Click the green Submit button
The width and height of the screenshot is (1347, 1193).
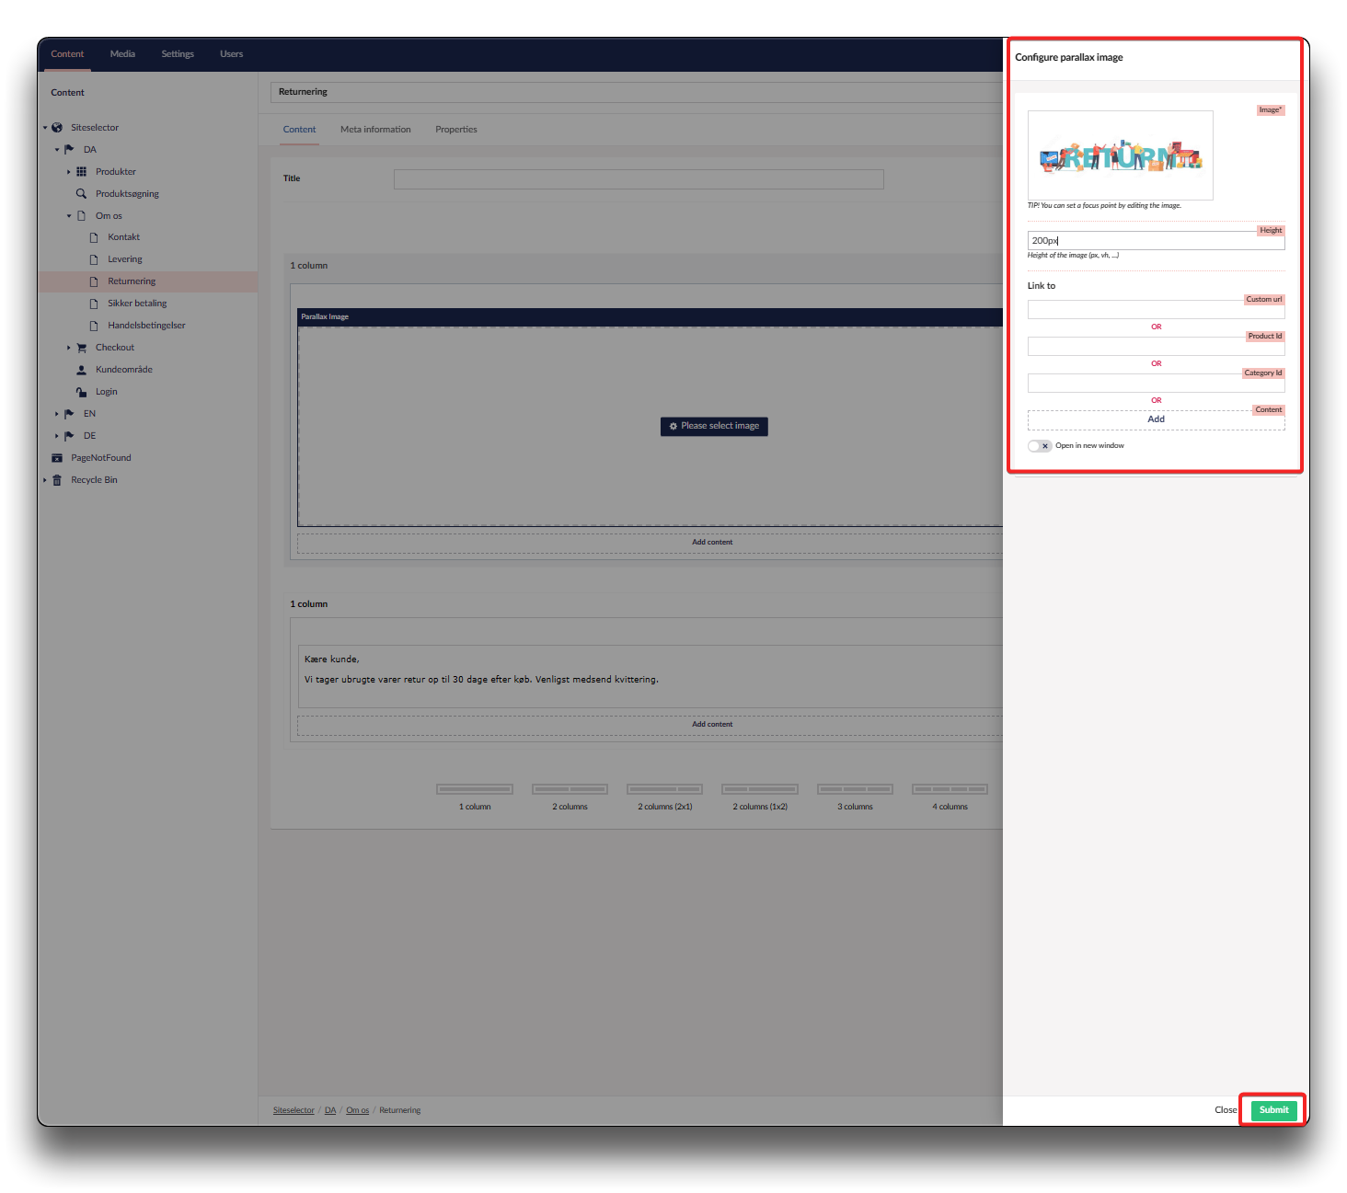(x=1273, y=1110)
